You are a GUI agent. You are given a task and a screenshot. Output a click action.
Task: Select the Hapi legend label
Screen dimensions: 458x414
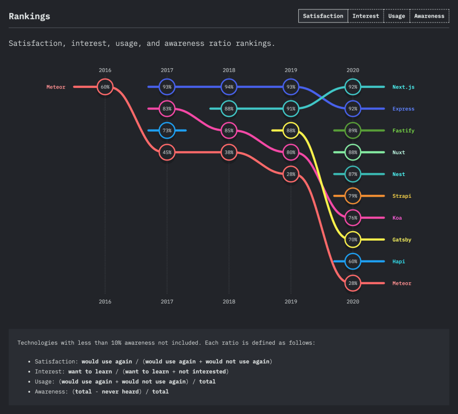(x=399, y=261)
